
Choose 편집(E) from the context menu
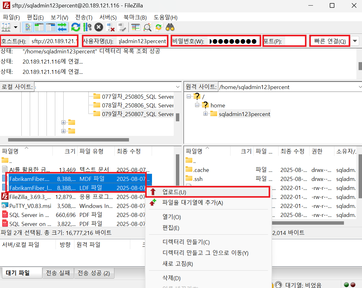(208, 228)
